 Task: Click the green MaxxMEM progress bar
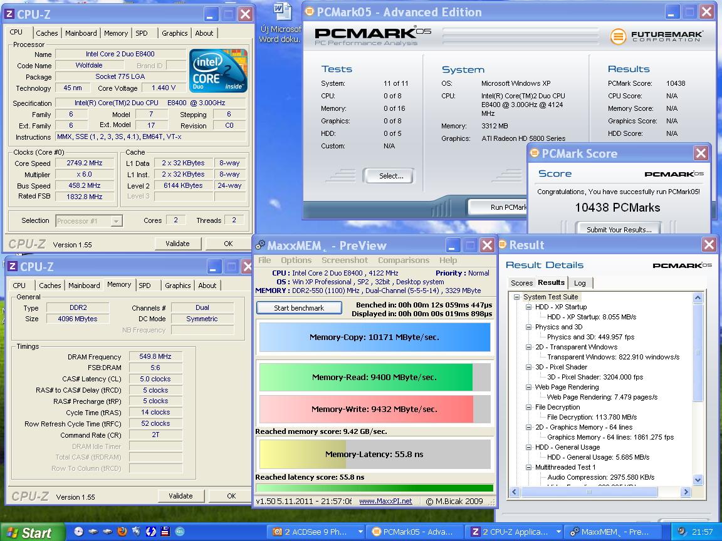(x=374, y=488)
